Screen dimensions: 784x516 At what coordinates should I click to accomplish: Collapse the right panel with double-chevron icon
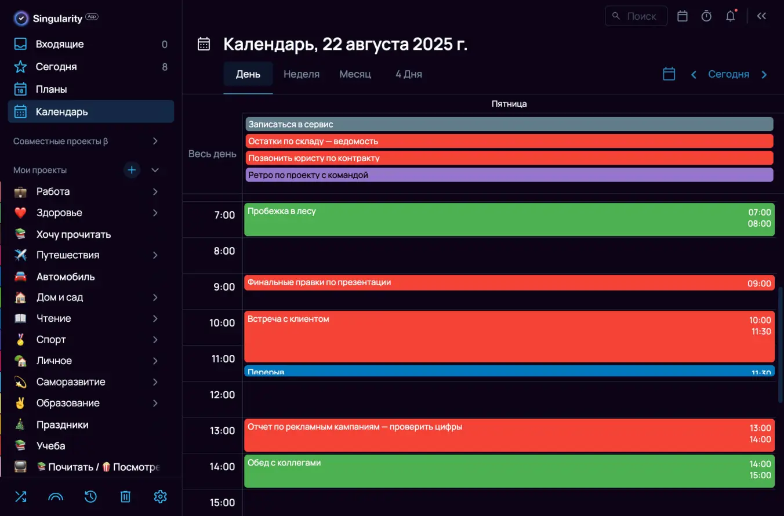761,16
